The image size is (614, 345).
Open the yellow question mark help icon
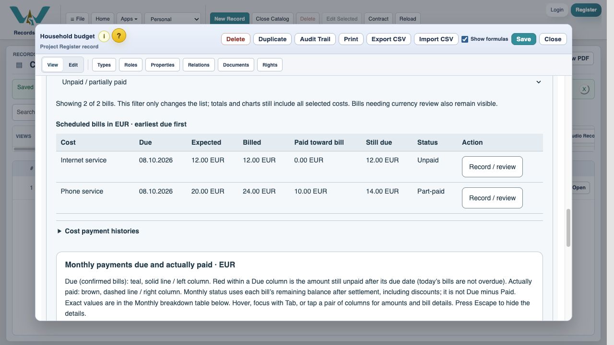click(119, 36)
